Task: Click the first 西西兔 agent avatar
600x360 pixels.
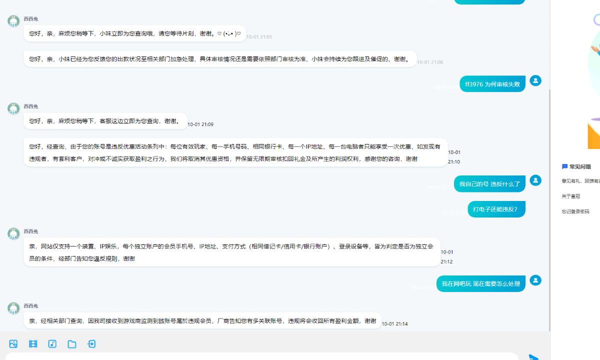Action: (x=13, y=21)
